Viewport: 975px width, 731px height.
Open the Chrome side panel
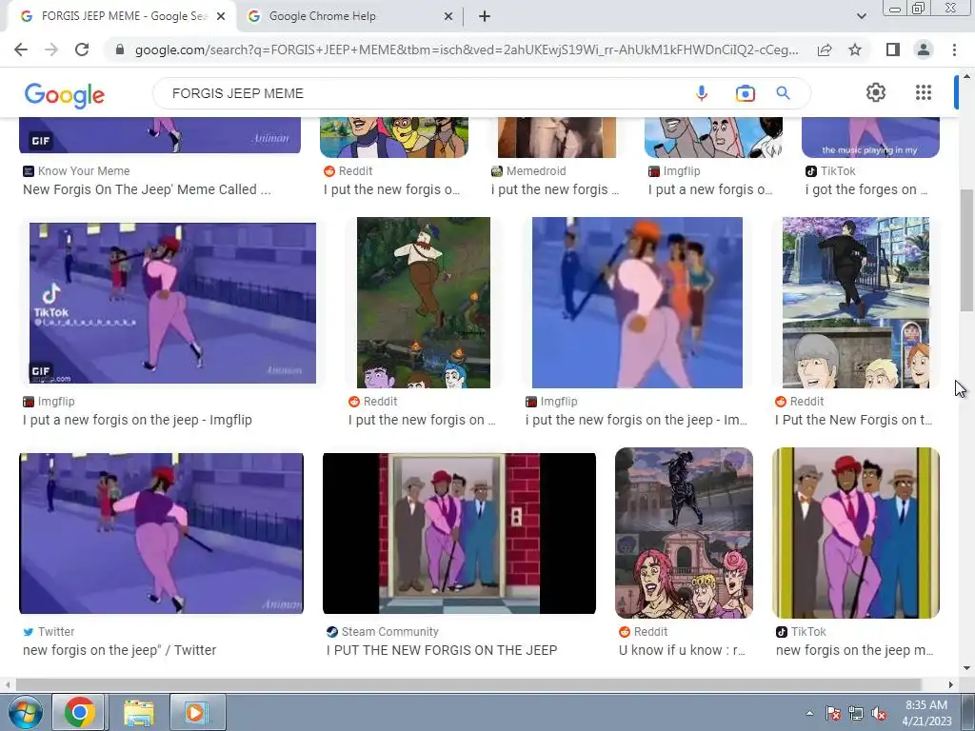pos(893,49)
